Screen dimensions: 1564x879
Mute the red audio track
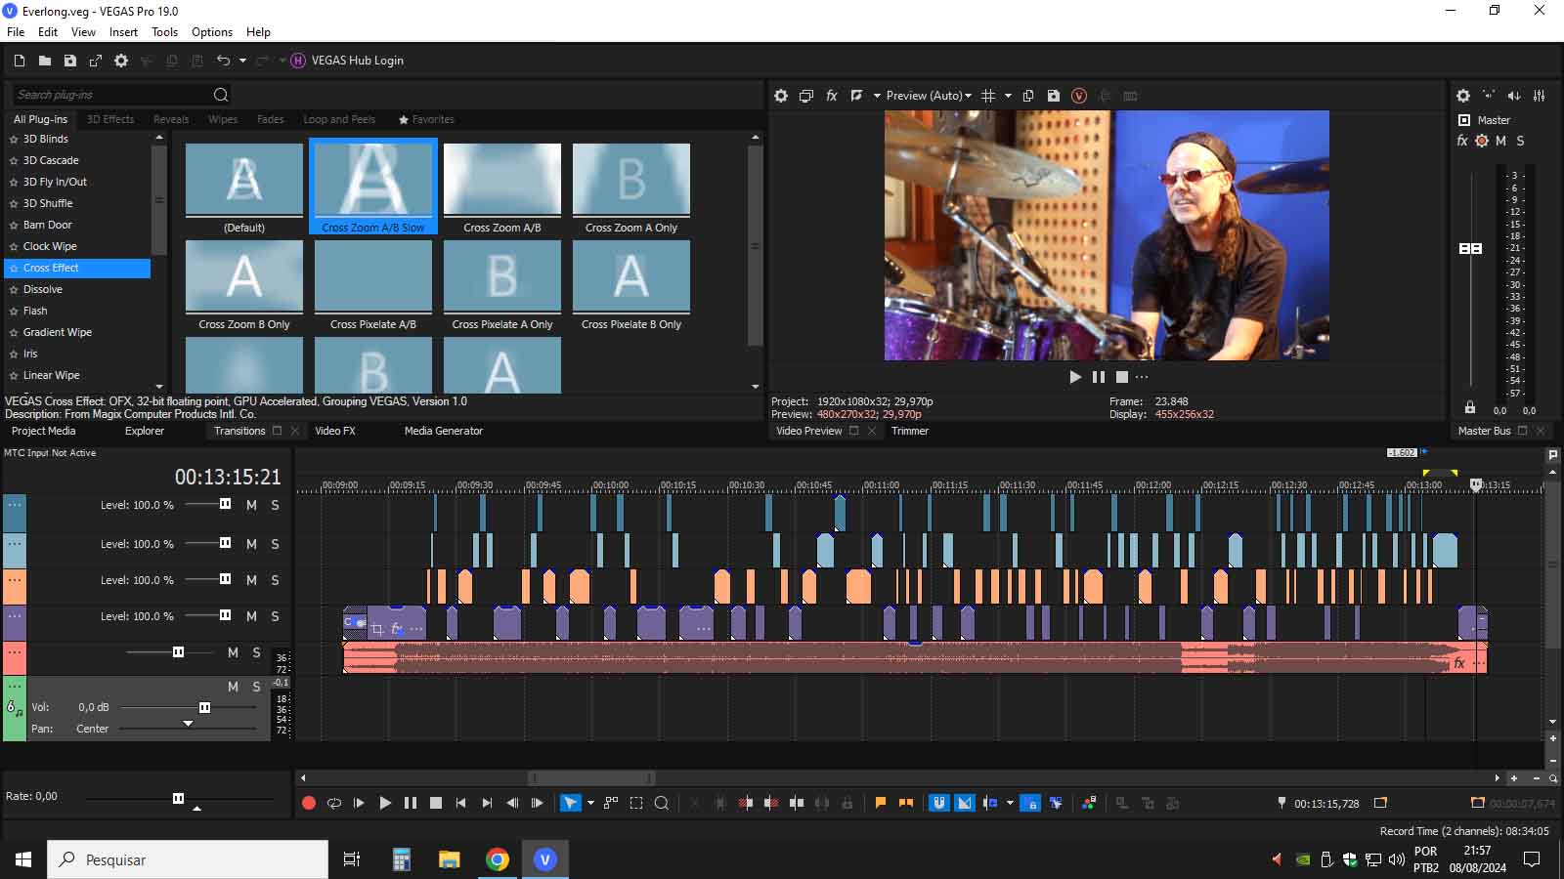[233, 652]
